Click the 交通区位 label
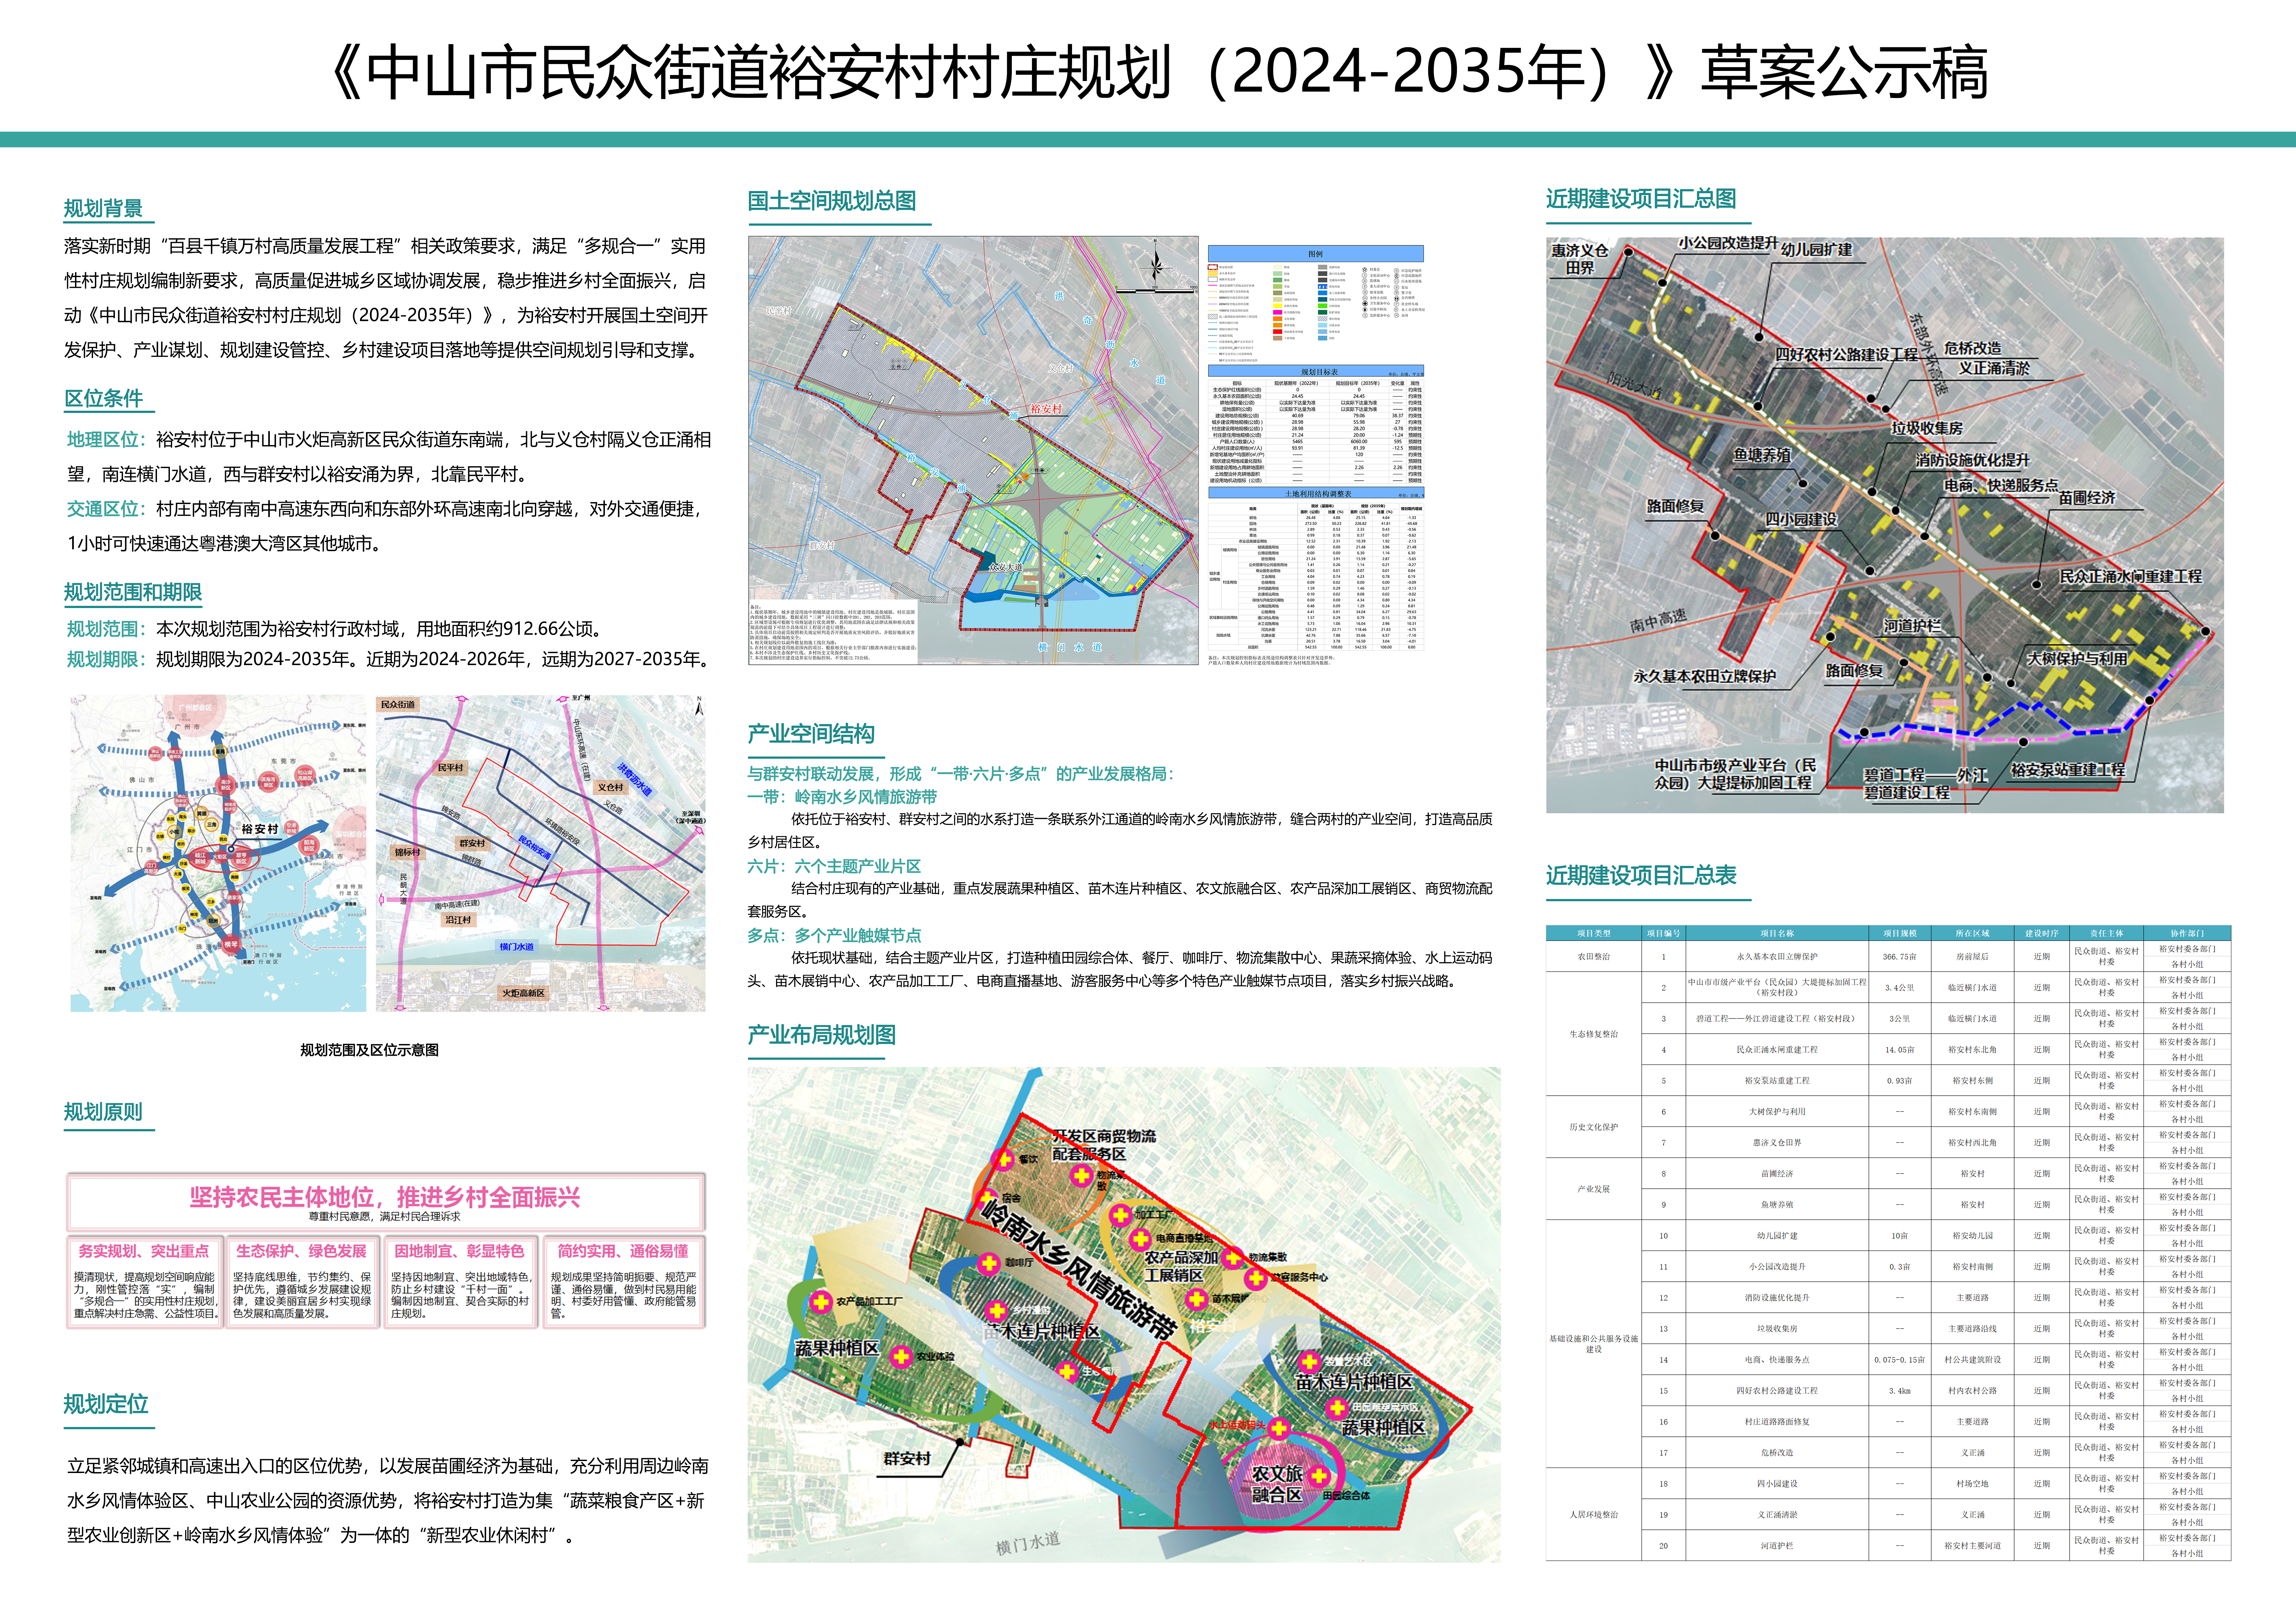 pyautogui.click(x=106, y=509)
